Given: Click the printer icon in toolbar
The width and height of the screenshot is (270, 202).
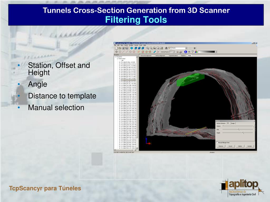Looking at the screenshot, I should point(166,48).
